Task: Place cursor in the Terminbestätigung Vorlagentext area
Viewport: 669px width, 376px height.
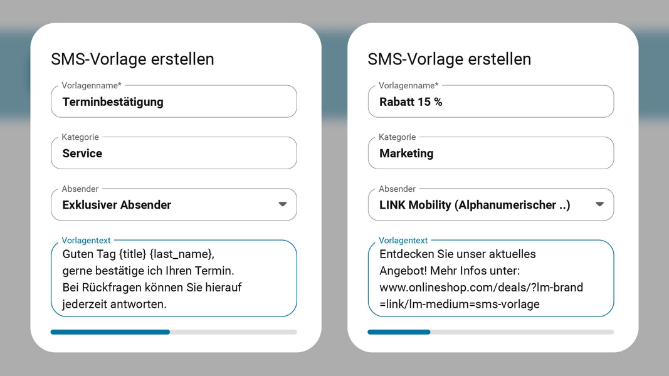Action: 174,279
